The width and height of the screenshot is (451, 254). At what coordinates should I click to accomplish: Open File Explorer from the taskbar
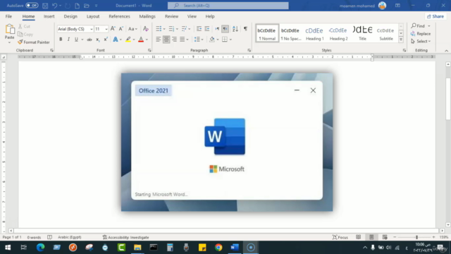click(137, 248)
